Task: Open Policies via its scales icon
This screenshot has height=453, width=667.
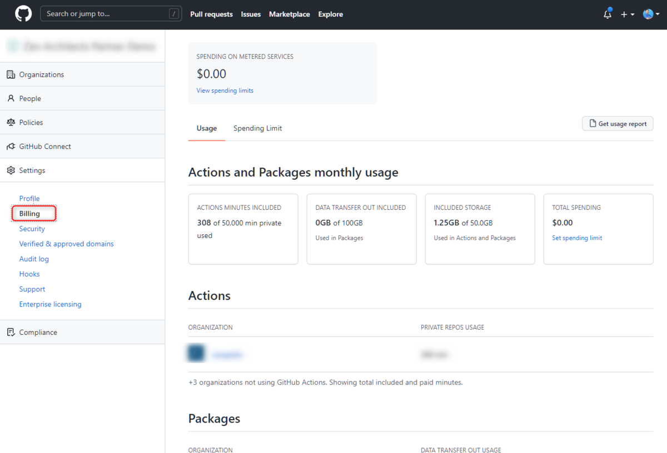Action: [x=11, y=122]
